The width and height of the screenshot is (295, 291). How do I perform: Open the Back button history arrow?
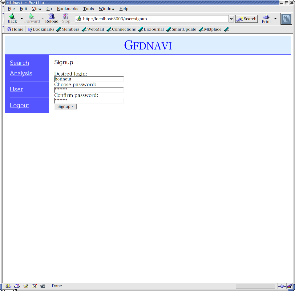point(22,19)
